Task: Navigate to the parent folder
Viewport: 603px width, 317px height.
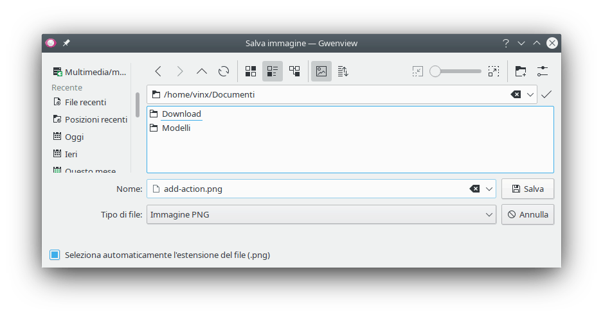Action: point(202,71)
